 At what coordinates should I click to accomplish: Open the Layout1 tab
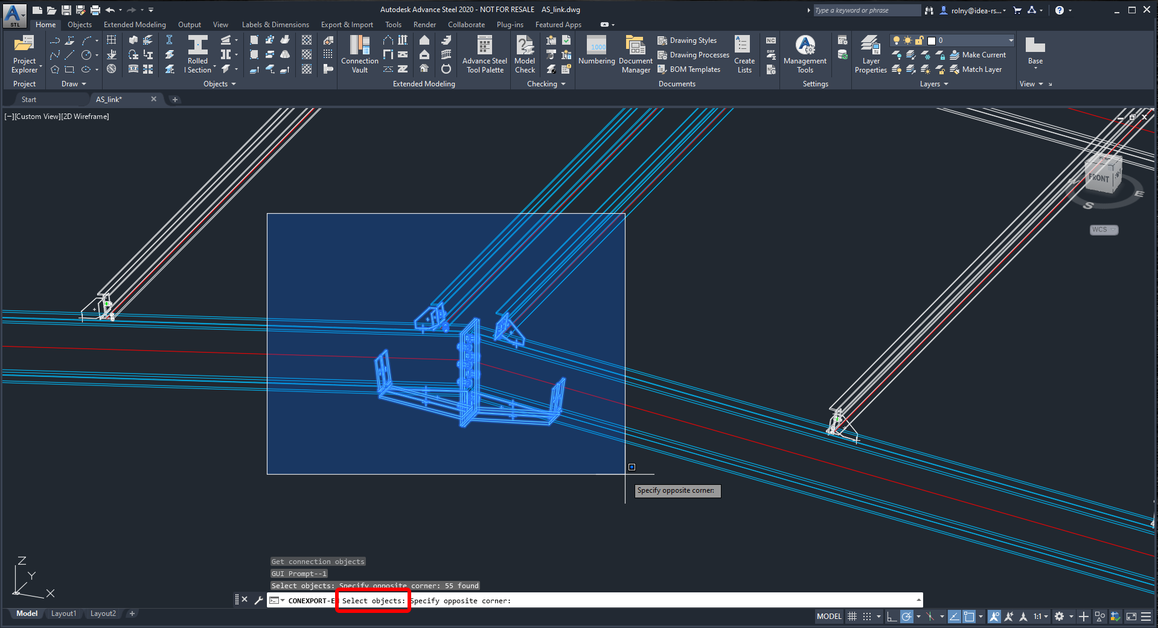(x=63, y=614)
